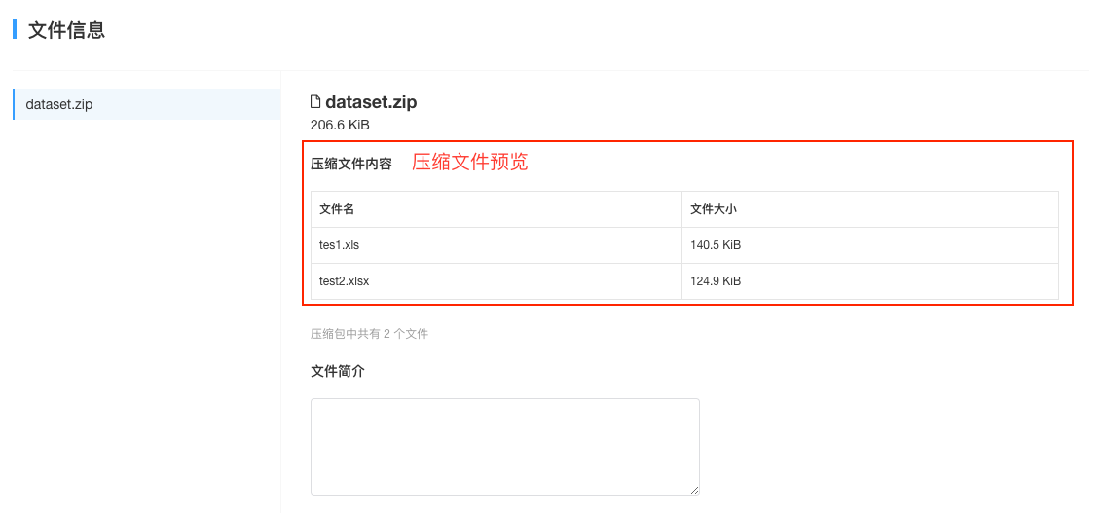Click the blue bar beside 文件信息
This screenshot has height=517, width=1103.
(x=14, y=29)
